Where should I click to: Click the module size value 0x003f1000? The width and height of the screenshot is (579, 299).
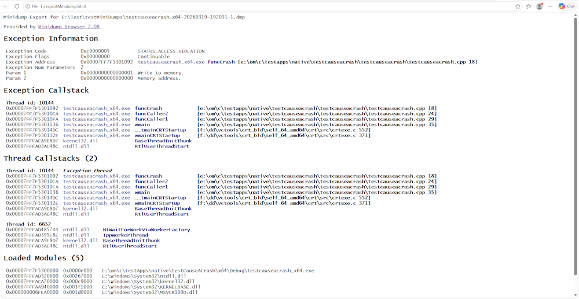coord(78,287)
